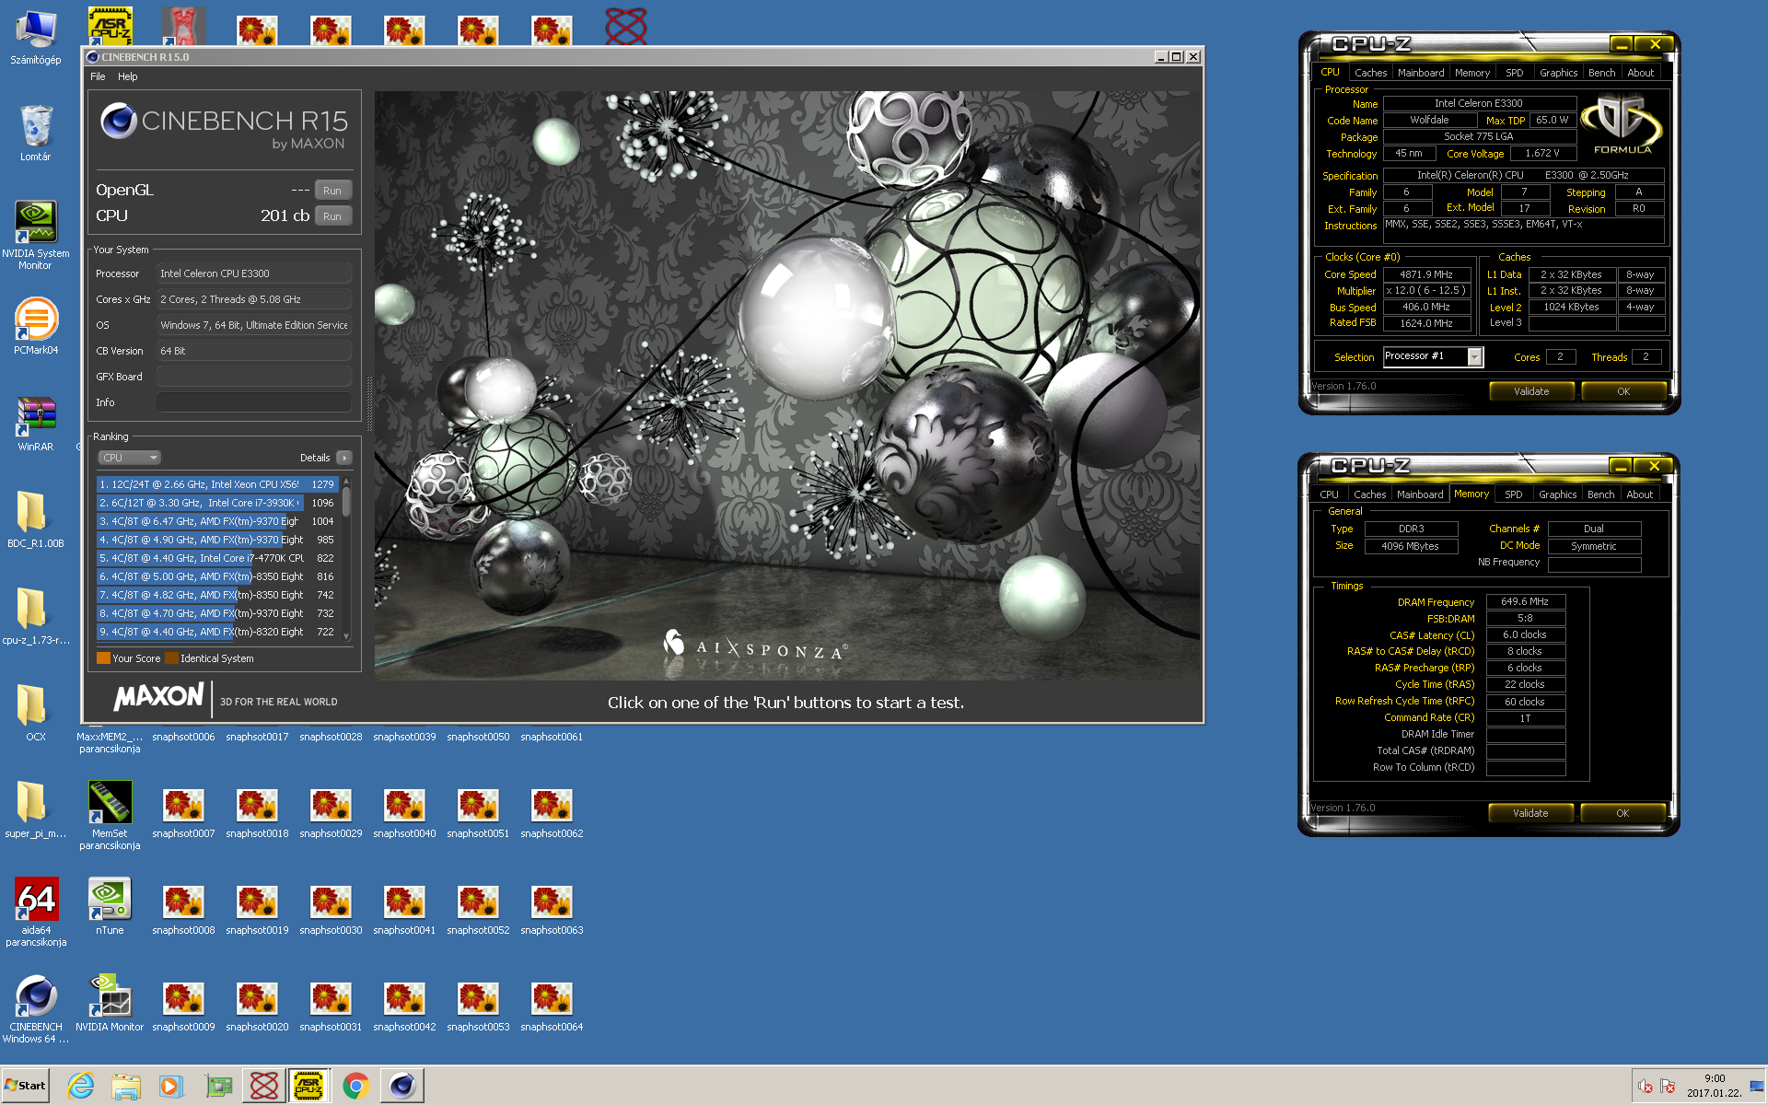Open the File menu in Cinebench
Image resolution: width=1768 pixels, height=1105 pixels.
98,76
